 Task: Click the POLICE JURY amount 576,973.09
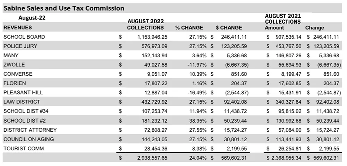tap(154, 46)
